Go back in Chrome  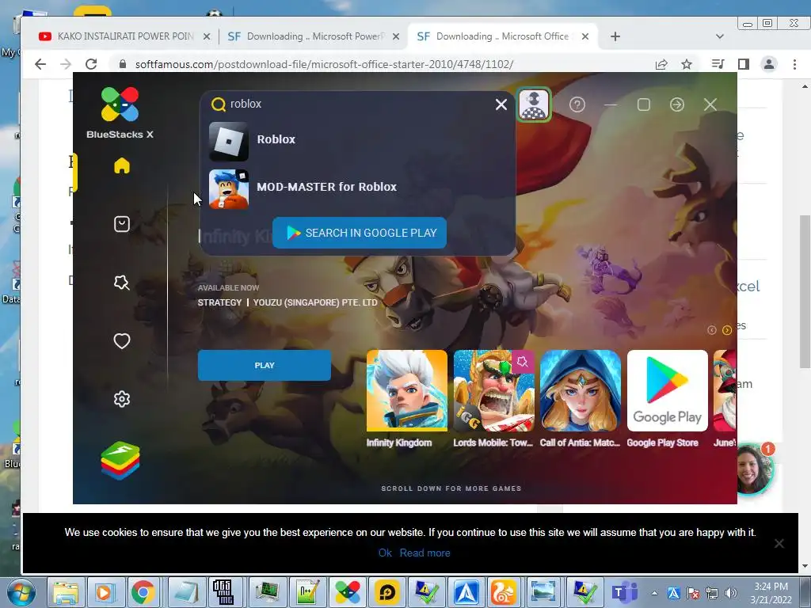click(x=40, y=64)
